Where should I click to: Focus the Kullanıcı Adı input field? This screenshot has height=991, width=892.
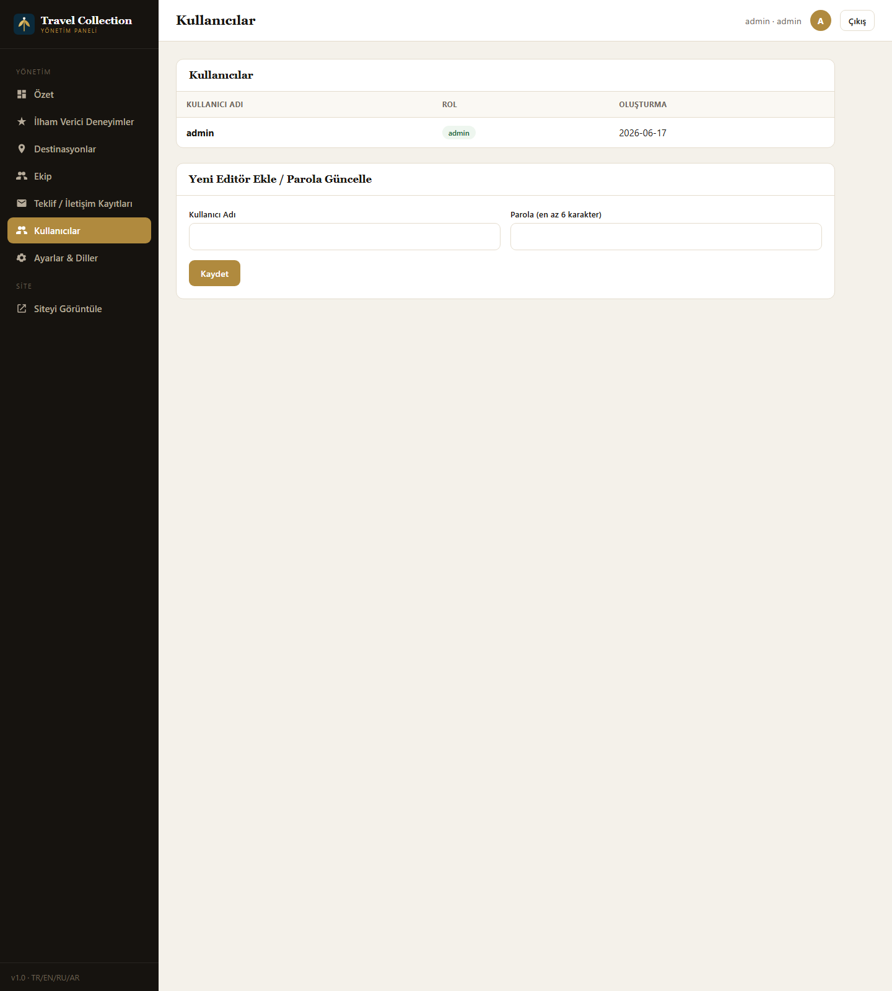click(344, 237)
